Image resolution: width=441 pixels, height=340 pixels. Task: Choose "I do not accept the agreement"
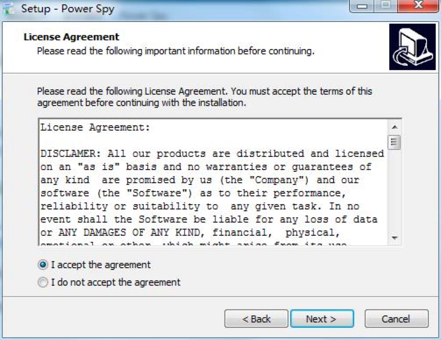point(43,283)
